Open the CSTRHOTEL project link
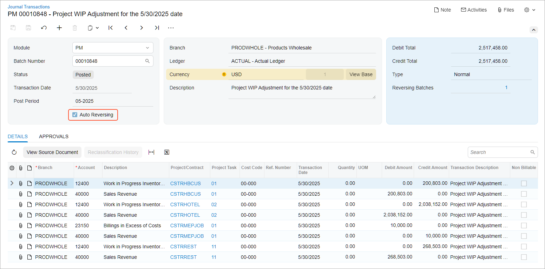 [x=185, y=204]
